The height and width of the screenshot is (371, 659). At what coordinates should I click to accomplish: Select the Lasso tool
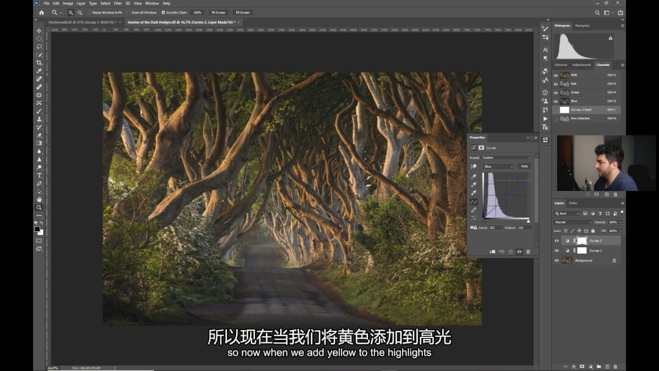[x=39, y=46]
